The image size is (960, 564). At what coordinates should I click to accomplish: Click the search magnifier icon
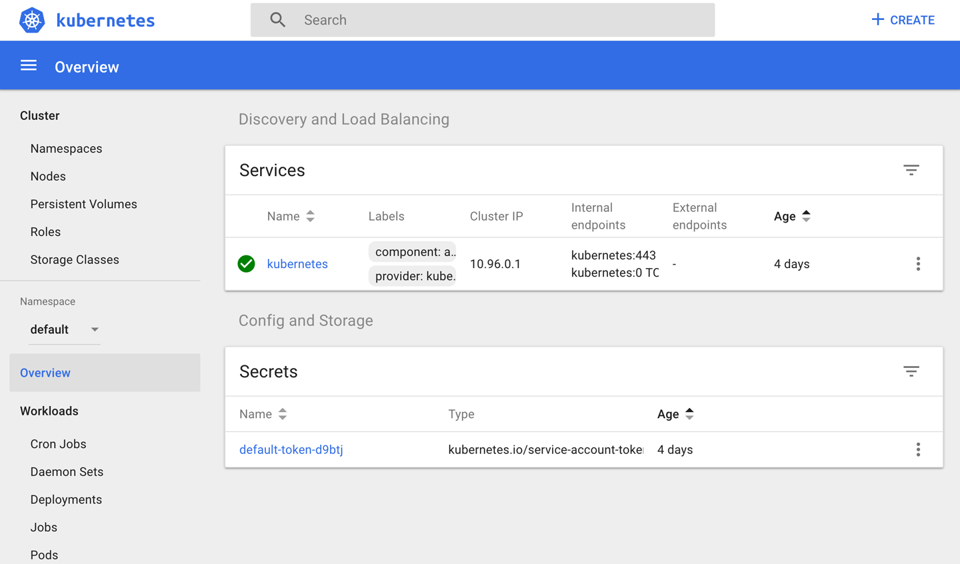[278, 20]
